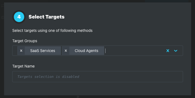Click the empty area under the Target Name field
The width and height of the screenshot is (195, 98).
[x=97, y=89]
